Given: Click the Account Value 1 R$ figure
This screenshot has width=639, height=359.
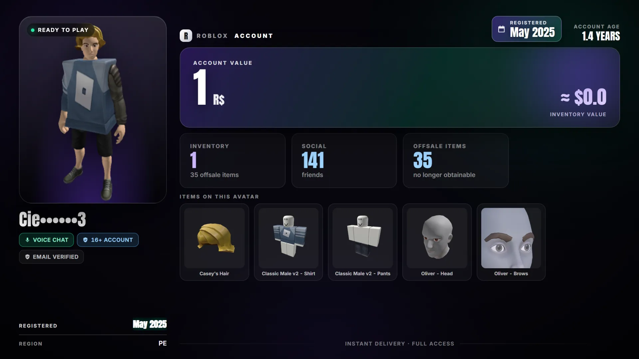Looking at the screenshot, I should tap(209, 87).
